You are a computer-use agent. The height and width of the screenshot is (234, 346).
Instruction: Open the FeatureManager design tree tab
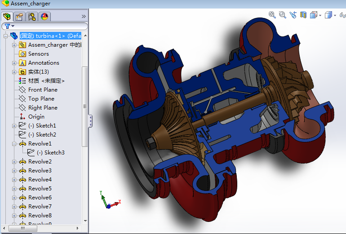(7, 17)
